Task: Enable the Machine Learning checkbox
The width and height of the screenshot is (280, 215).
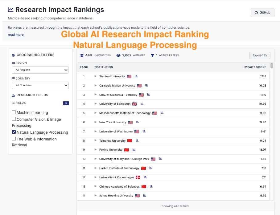Action: click(14, 112)
